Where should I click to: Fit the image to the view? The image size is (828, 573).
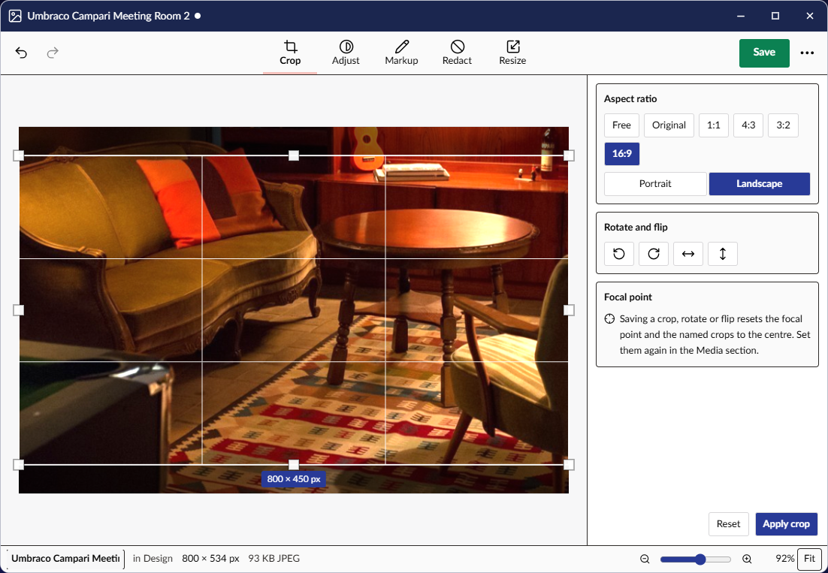tap(809, 558)
